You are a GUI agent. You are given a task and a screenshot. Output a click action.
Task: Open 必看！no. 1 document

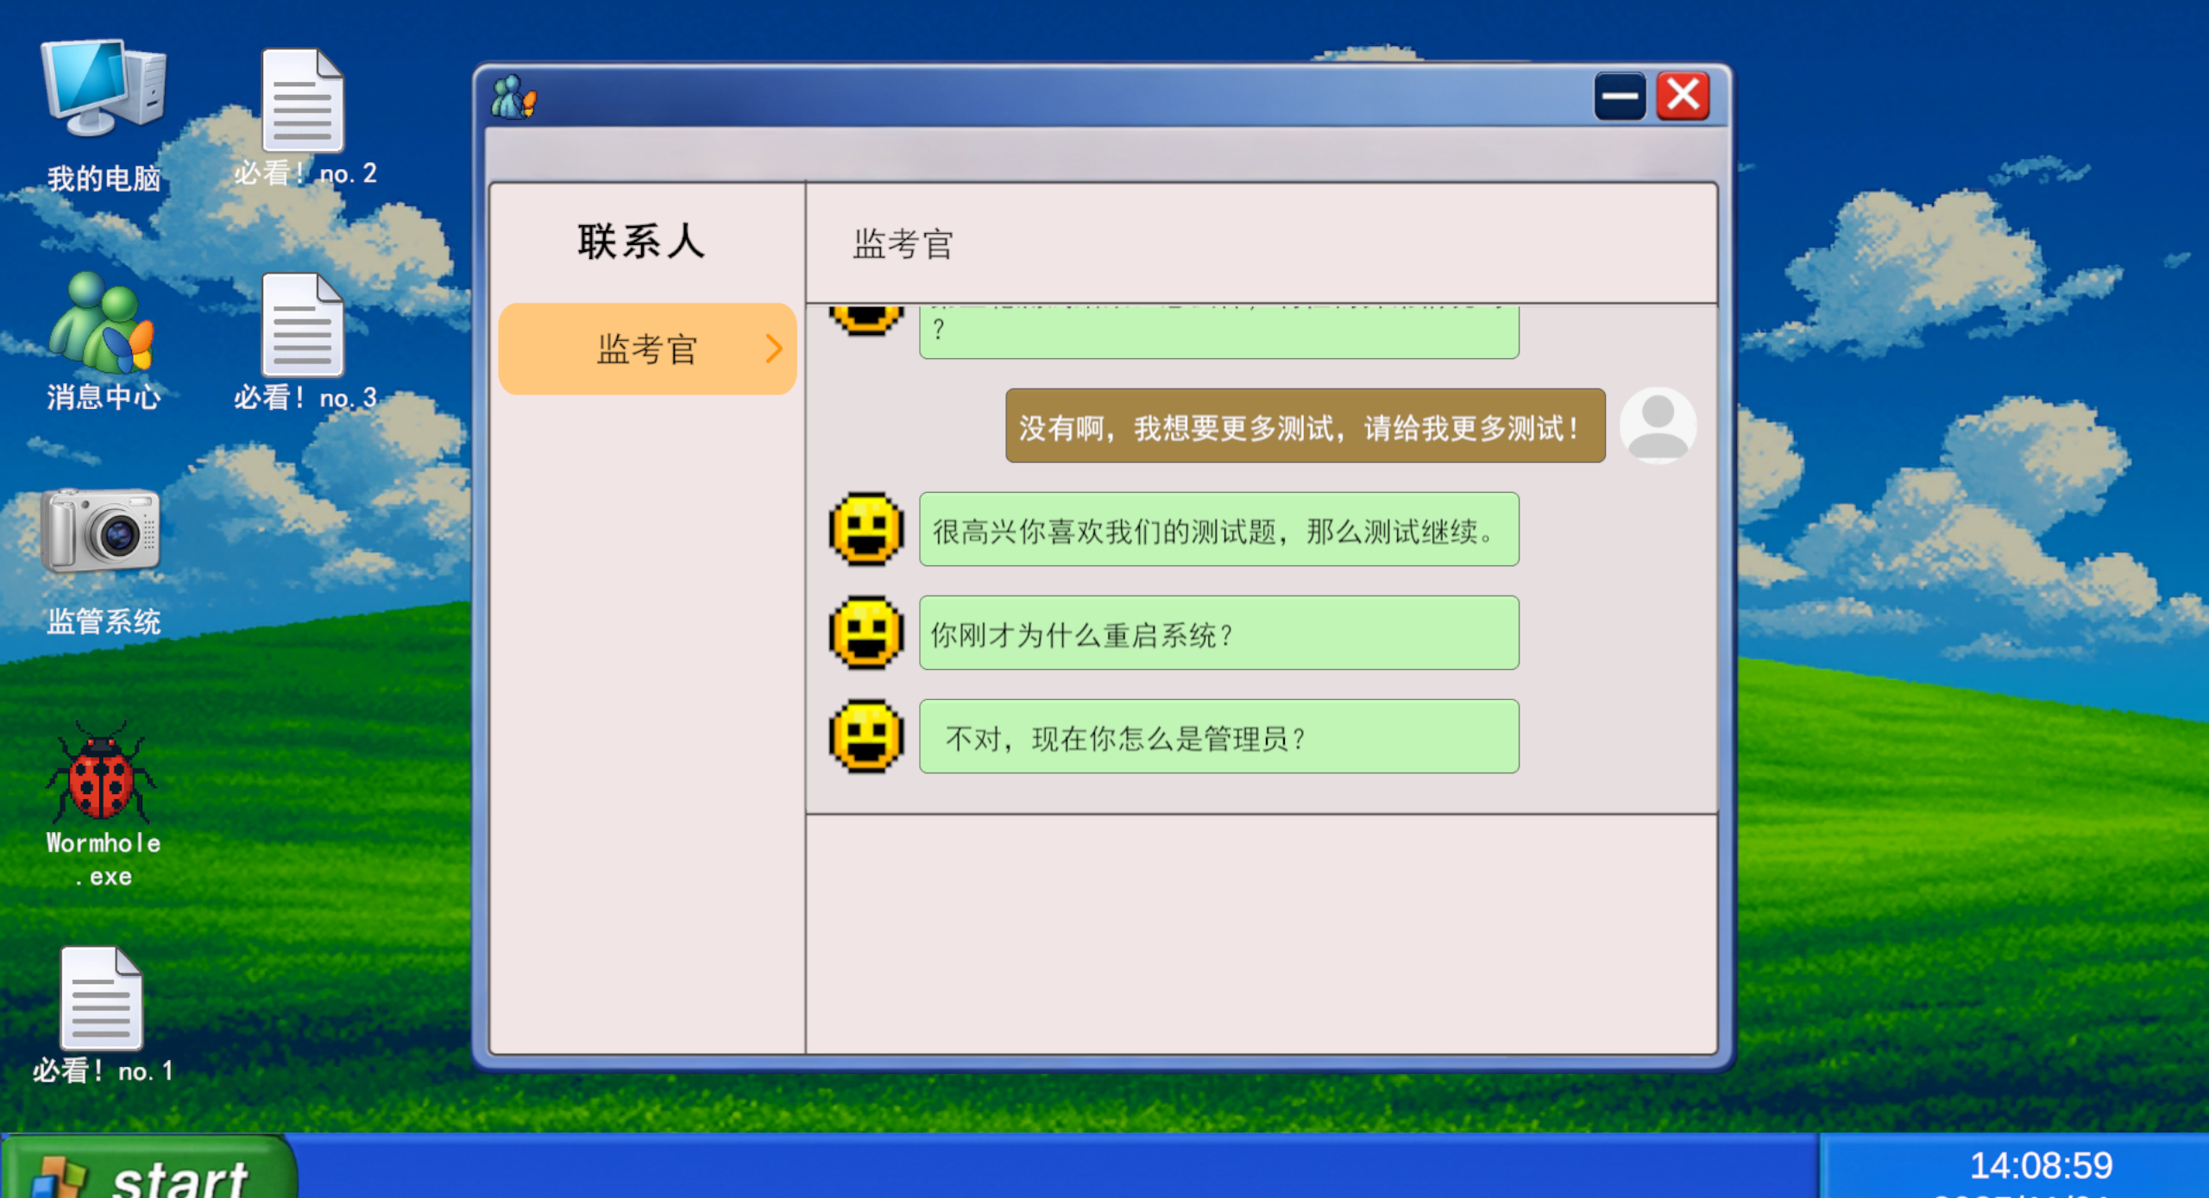pyautogui.click(x=101, y=999)
